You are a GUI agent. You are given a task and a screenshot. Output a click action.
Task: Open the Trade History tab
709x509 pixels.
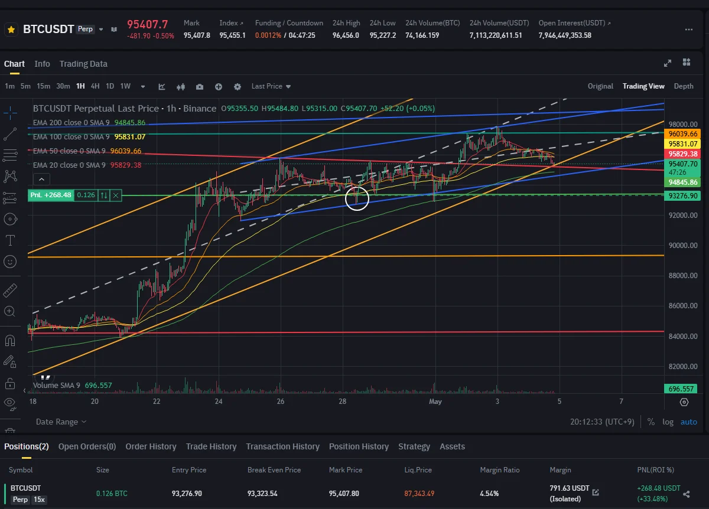211,446
